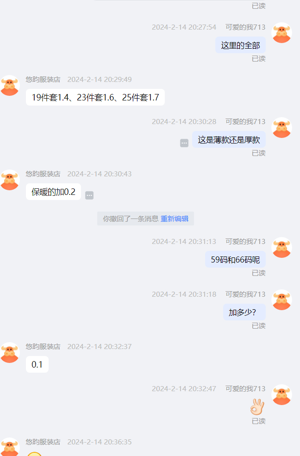Open more options icon beside 这是薄款还是厚款 message

(x=184, y=143)
